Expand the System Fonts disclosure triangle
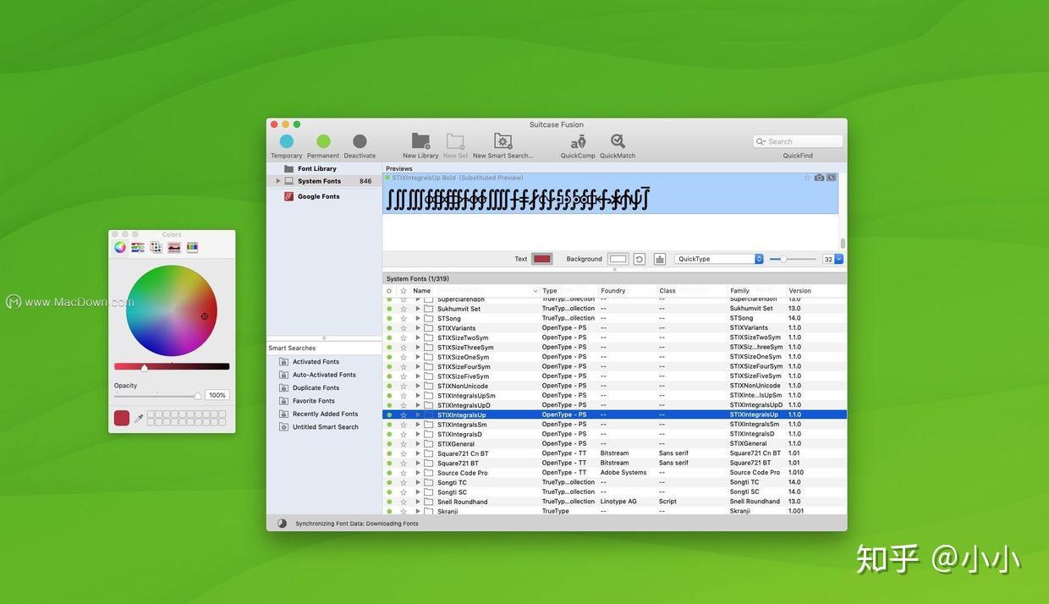 (278, 180)
